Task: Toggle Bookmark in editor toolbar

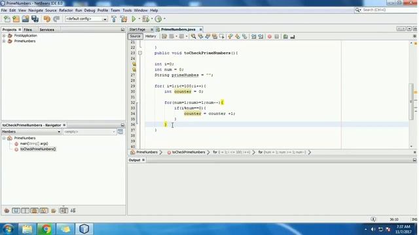Action: coord(244,37)
